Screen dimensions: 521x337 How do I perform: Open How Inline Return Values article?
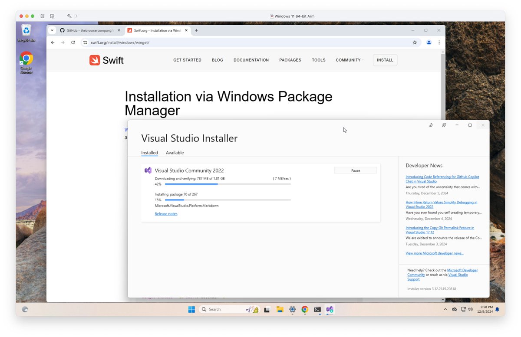[x=441, y=204]
